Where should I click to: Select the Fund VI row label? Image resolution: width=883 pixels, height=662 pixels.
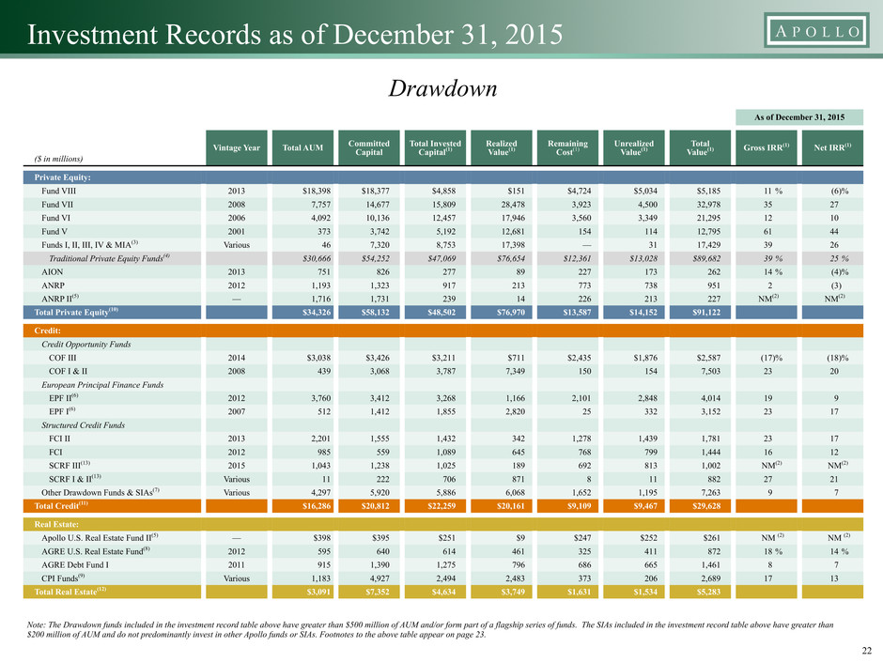[x=56, y=218]
